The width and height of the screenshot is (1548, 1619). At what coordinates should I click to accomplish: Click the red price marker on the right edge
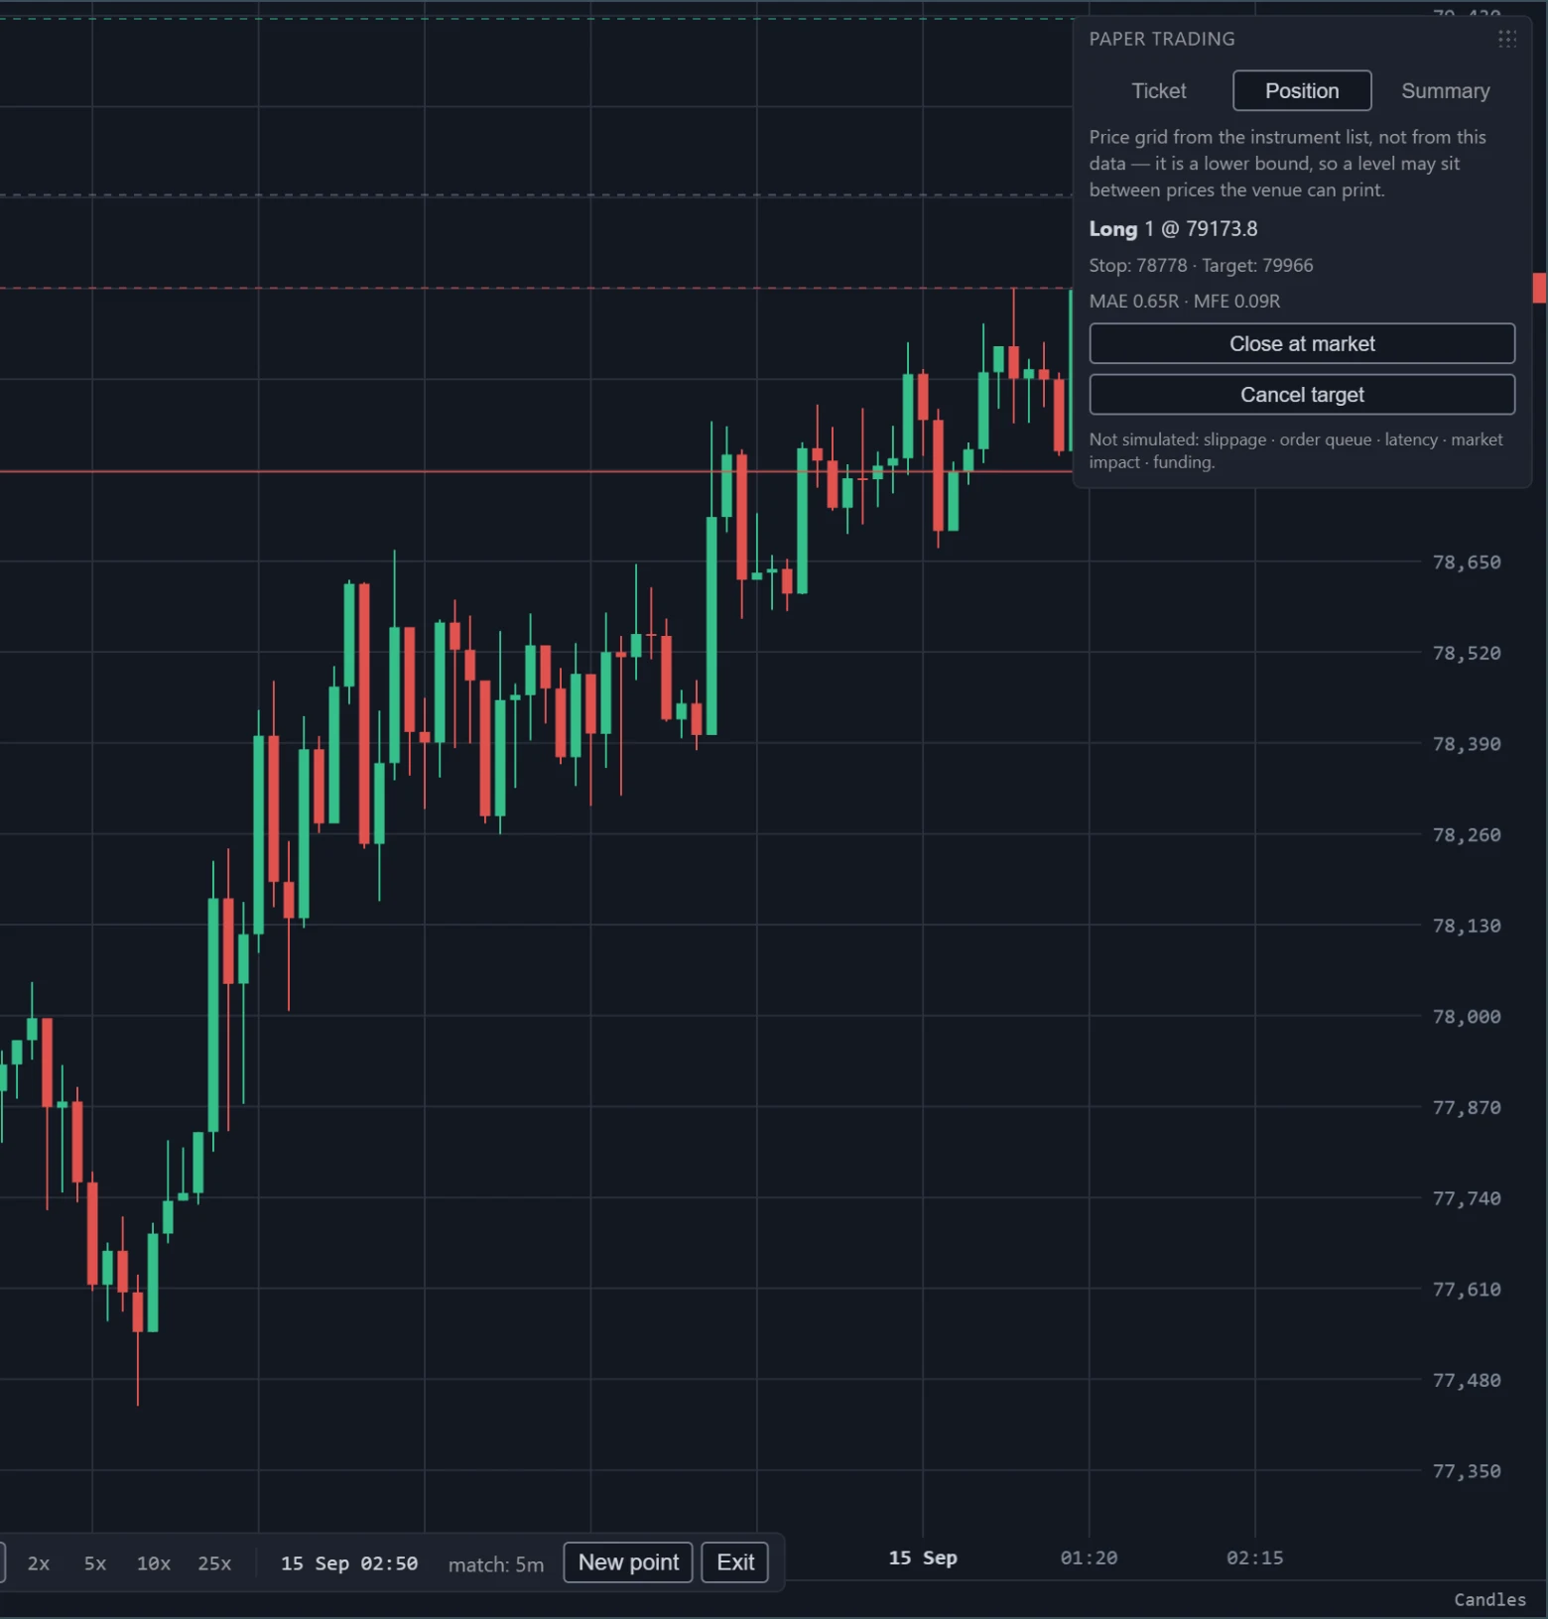(1540, 288)
